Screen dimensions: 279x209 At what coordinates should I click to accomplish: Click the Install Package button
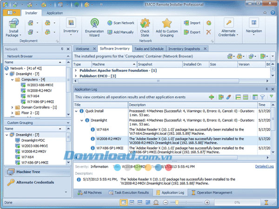point(13,27)
